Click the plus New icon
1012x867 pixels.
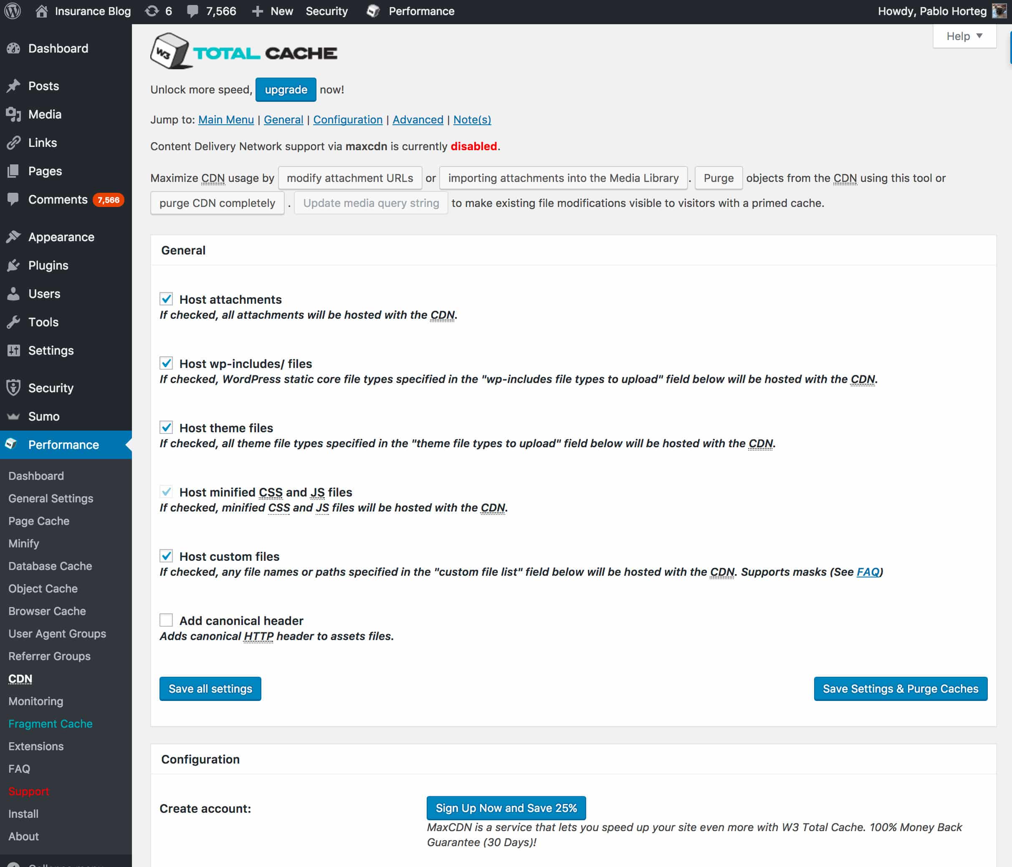tap(258, 11)
